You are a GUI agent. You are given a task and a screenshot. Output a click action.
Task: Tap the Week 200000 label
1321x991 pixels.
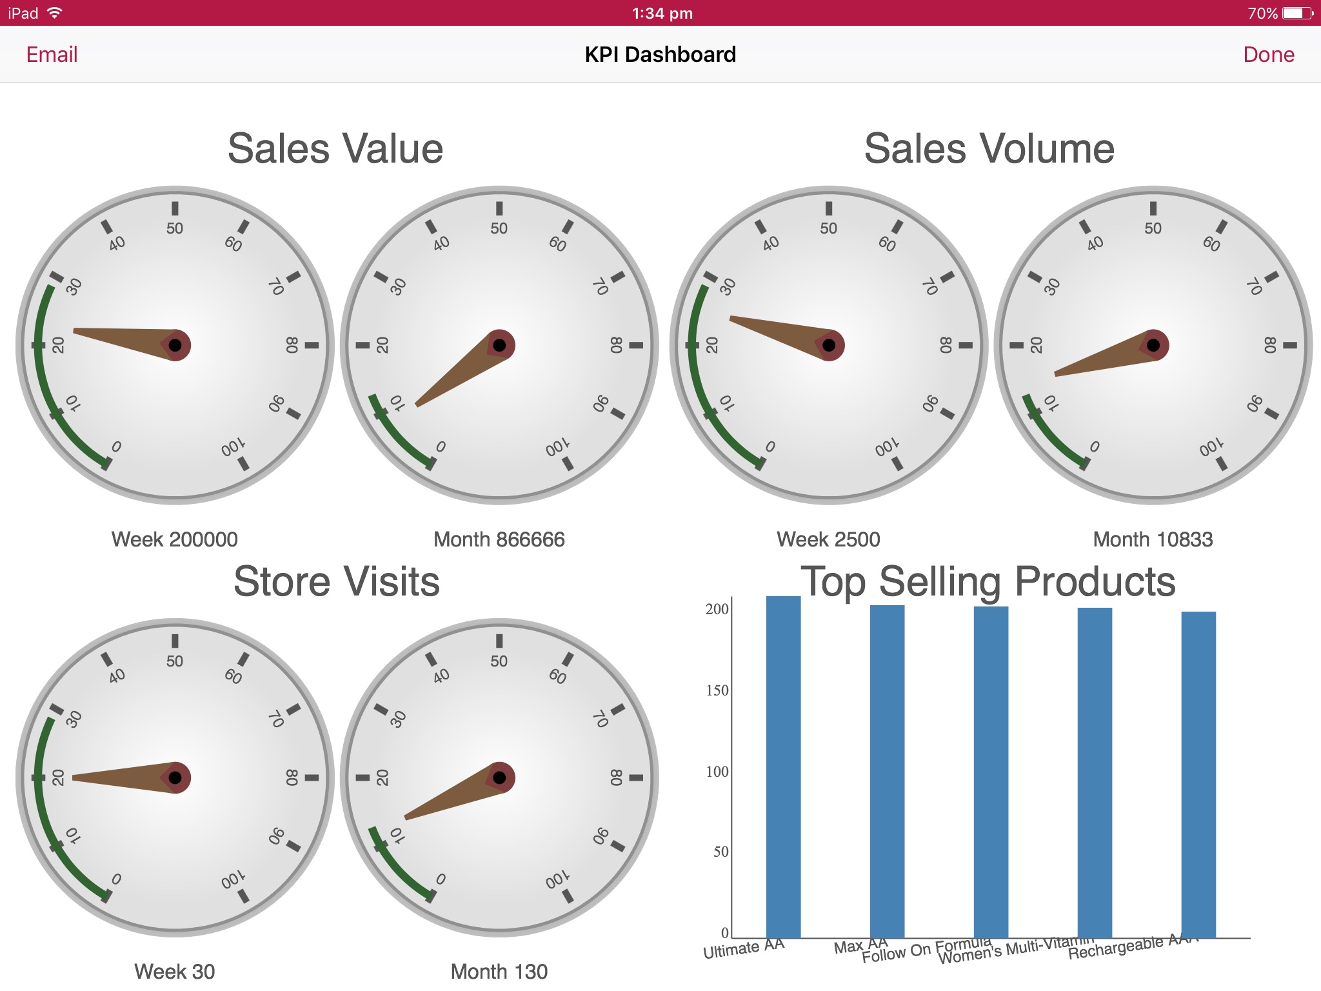coord(175,539)
